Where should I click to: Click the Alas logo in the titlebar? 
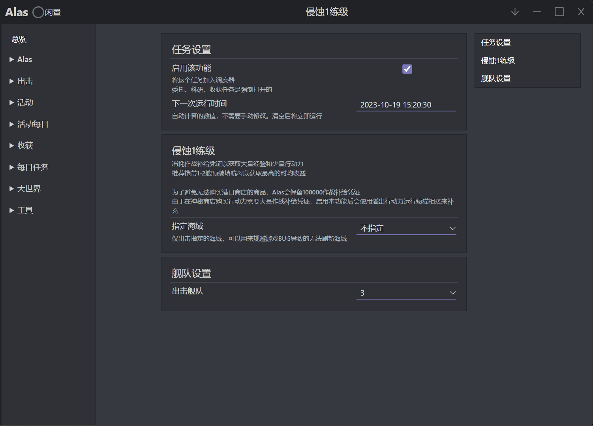point(16,12)
